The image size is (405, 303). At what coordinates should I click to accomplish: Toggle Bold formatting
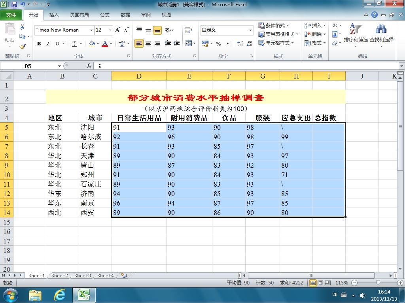click(39, 43)
